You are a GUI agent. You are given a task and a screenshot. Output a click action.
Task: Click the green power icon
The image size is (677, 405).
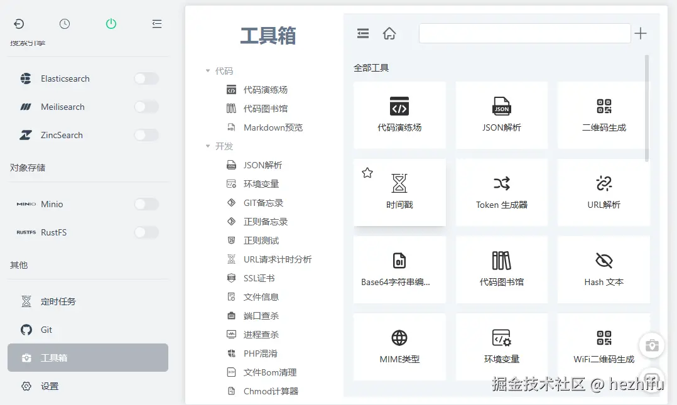(111, 23)
